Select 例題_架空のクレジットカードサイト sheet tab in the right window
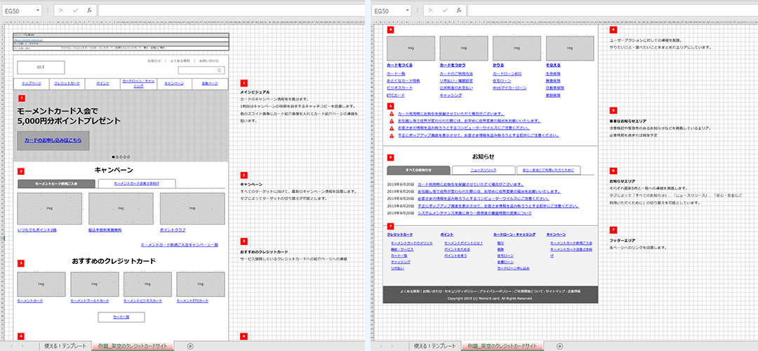The width and height of the screenshot is (758, 351). [x=505, y=346]
